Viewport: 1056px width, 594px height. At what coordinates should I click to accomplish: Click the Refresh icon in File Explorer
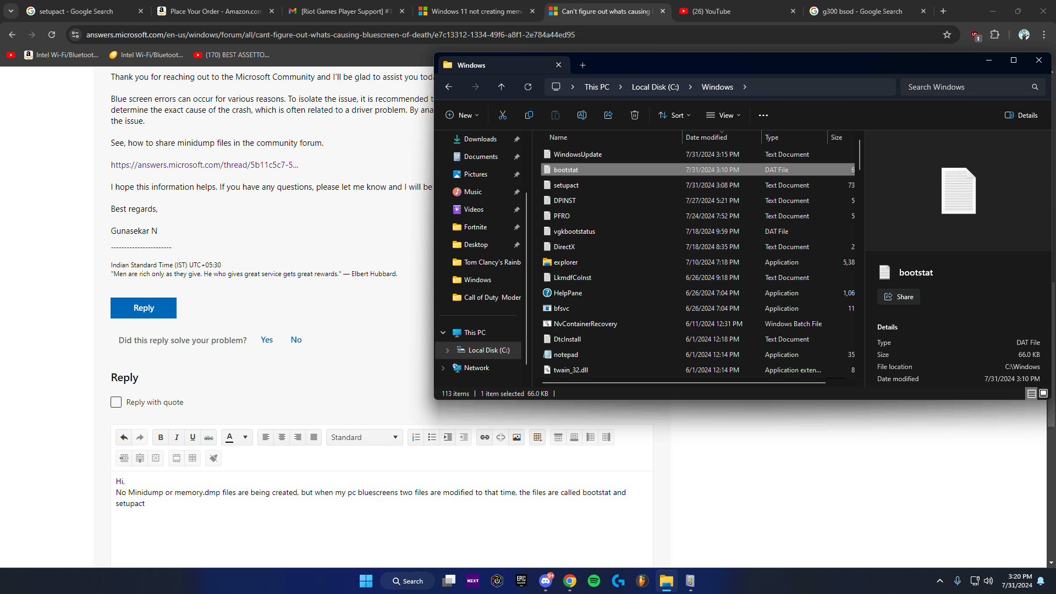(527, 87)
